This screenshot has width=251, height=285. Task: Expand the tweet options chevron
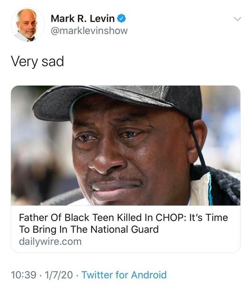pyautogui.click(x=237, y=19)
